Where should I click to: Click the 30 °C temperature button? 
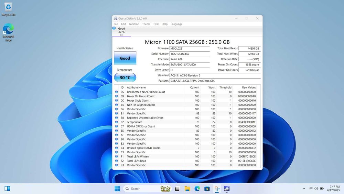(x=125, y=78)
